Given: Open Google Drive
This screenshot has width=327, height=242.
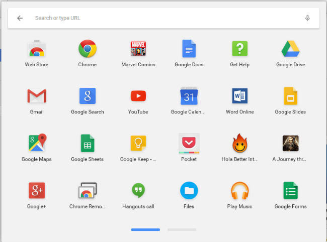Looking at the screenshot, I should (290, 49).
